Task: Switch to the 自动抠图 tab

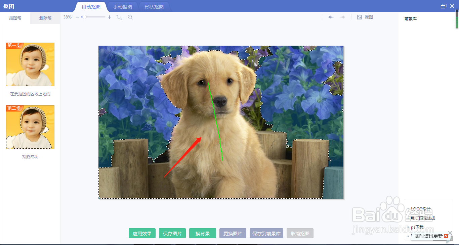Action: pyautogui.click(x=91, y=7)
